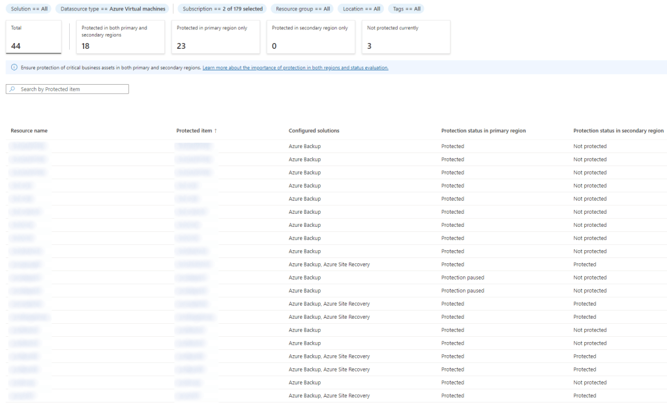Click the magnifier icon in the search box
Image resolution: width=667 pixels, height=404 pixels.
(12, 89)
